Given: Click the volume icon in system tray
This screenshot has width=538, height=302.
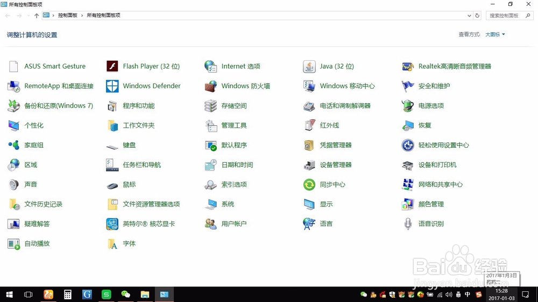Looking at the screenshot, I should pos(449,294).
